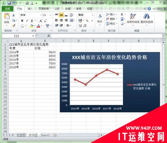The width and height of the screenshot is (167, 143).
Task: Select the Format Painter brush icon
Action: tap(14, 26)
